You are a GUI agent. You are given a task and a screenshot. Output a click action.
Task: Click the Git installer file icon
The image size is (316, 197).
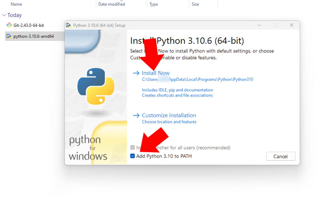point(9,25)
